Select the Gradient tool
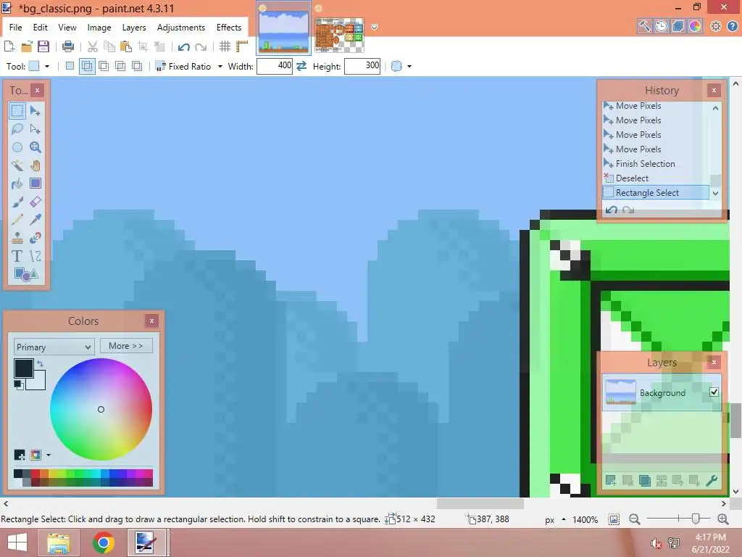 [x=35, y=183]
